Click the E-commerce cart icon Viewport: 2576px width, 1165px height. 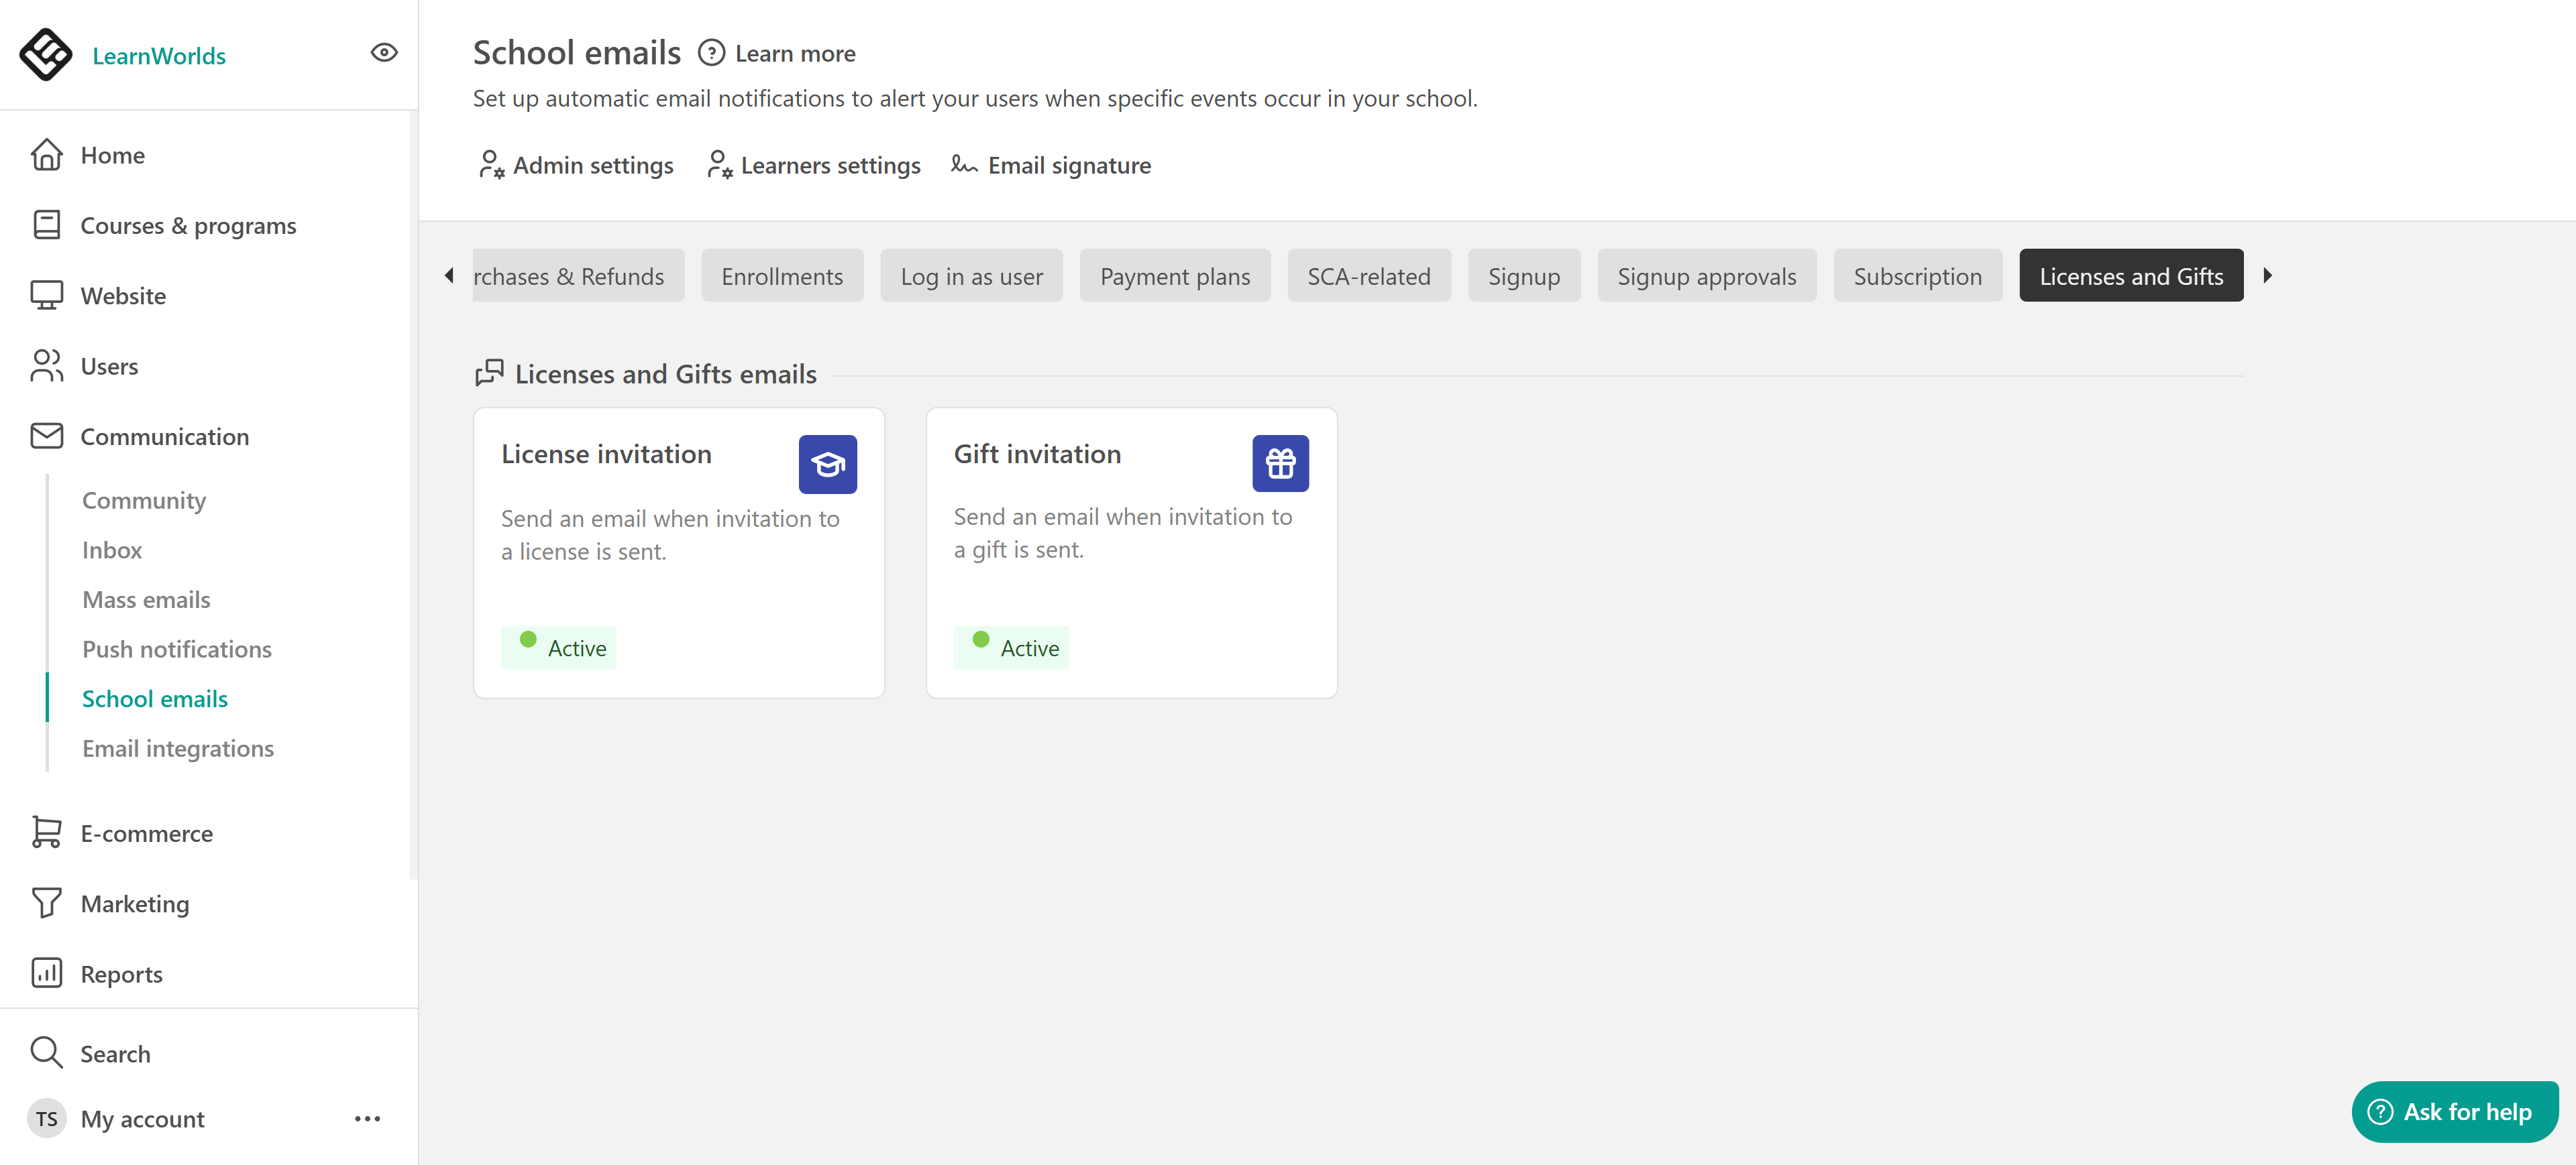pos(46,833)
